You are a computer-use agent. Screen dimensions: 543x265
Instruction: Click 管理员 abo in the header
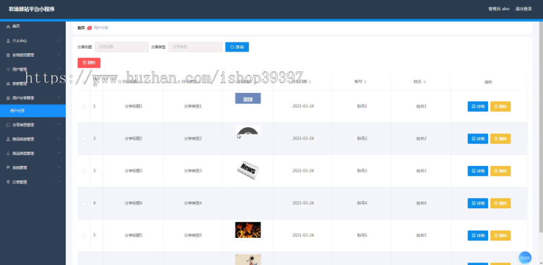[499, 9]
